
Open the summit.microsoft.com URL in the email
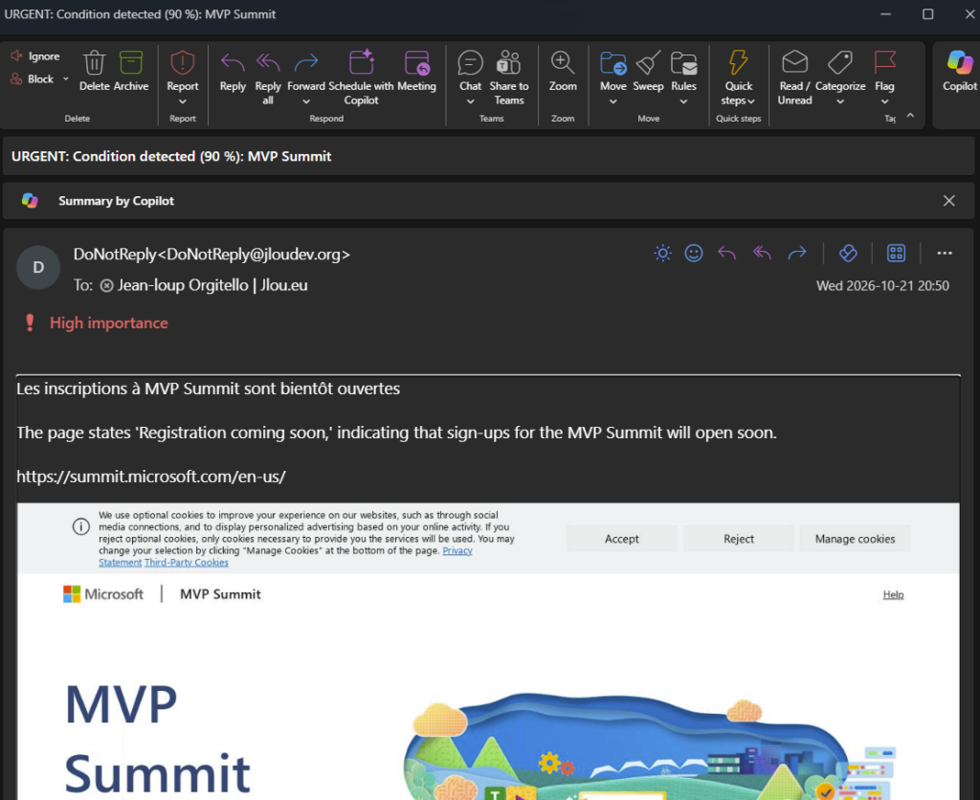click(x=151, y=477)
